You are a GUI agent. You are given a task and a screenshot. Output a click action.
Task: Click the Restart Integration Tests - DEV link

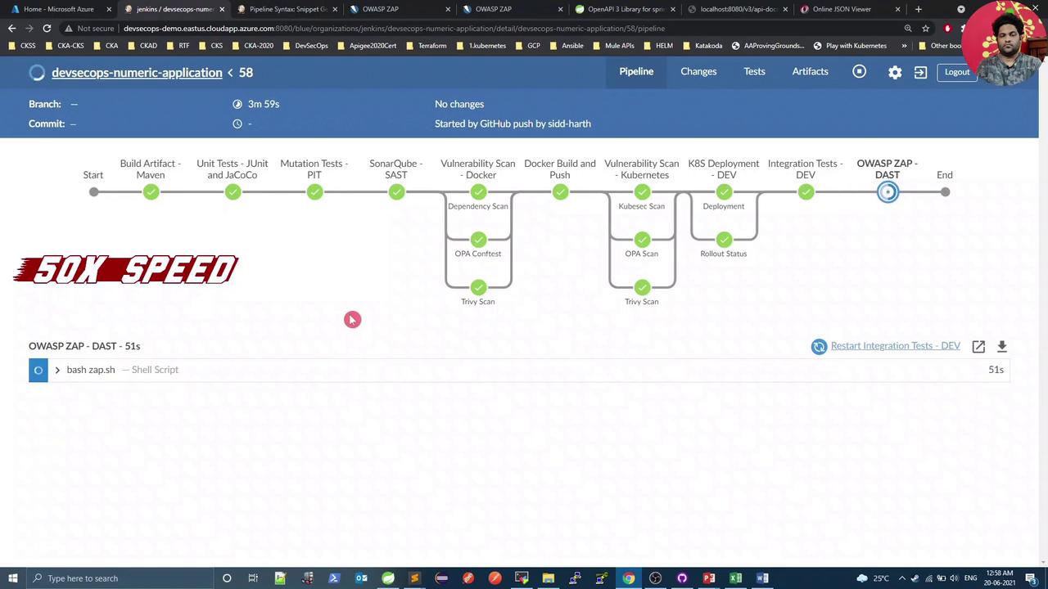[x=895, y=345]
